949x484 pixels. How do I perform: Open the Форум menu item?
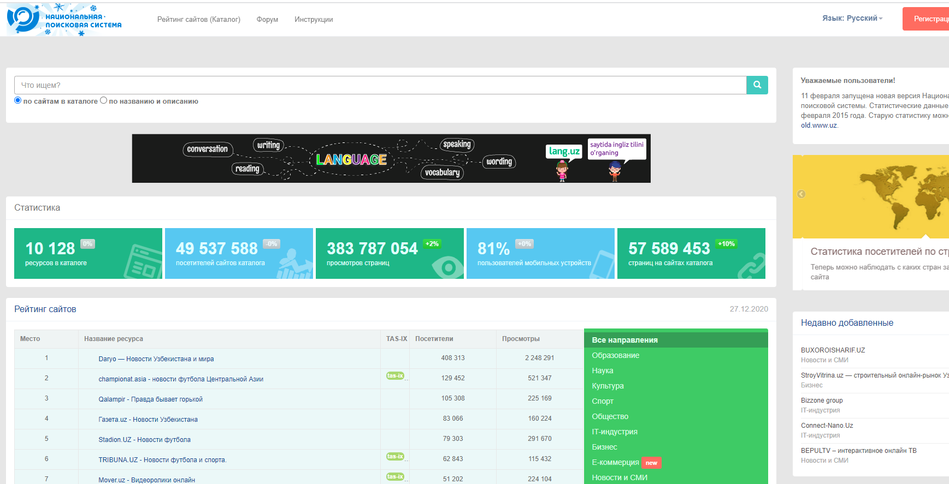267,20
